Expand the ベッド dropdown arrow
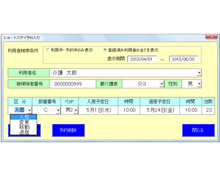The image size is (220, 176). tap(76, 110)
